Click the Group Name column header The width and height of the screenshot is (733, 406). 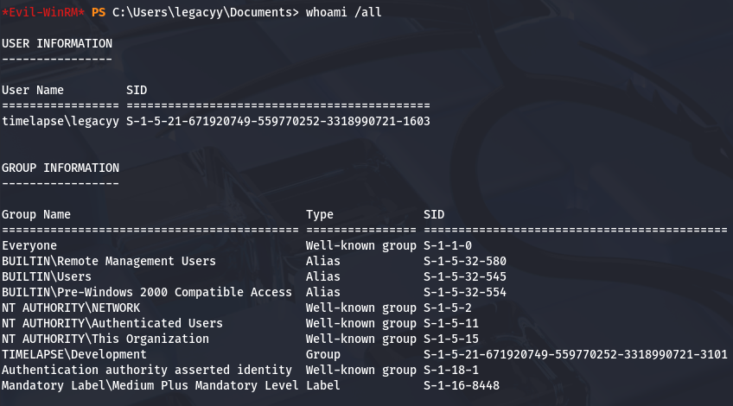[36, 214]
